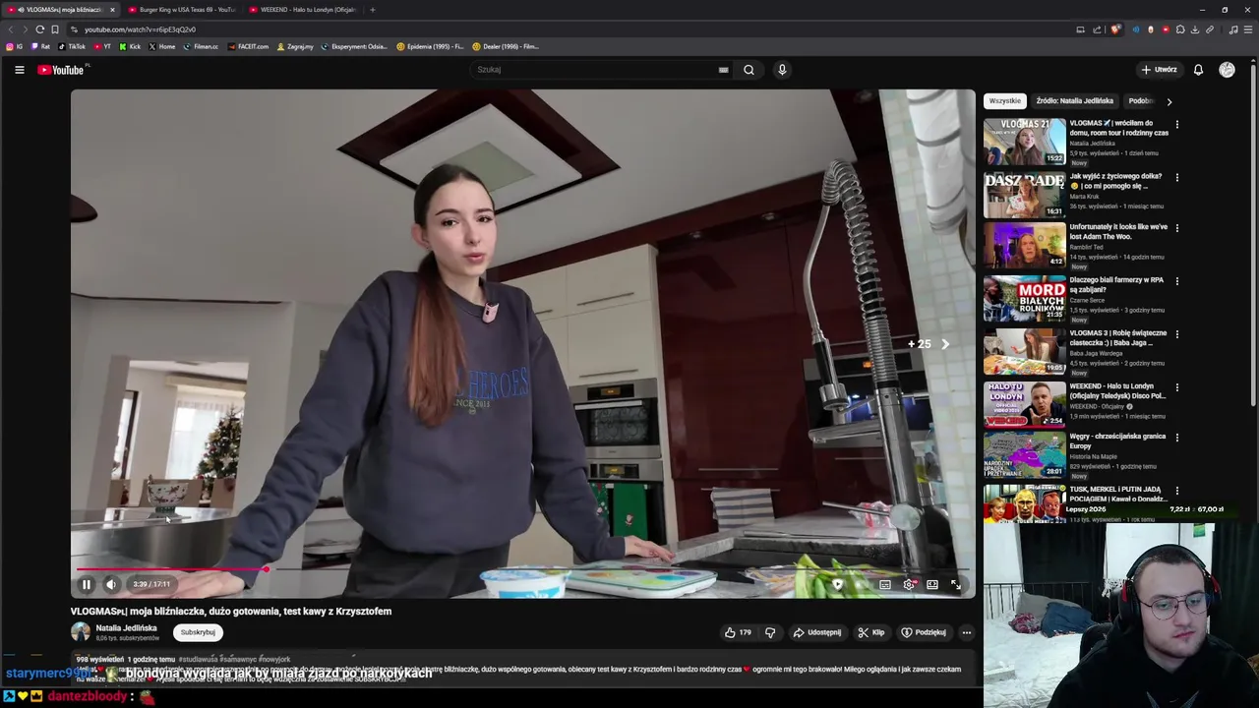Open options for VLOGMAS 3 video
Viewport: 1259px width, 708px height.
pyautogui.click(x=1176, y=334)
